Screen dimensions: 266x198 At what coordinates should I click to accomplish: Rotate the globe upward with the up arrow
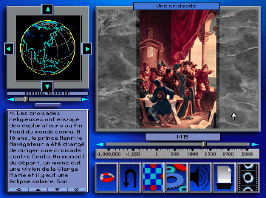click(x=47, y=9)
